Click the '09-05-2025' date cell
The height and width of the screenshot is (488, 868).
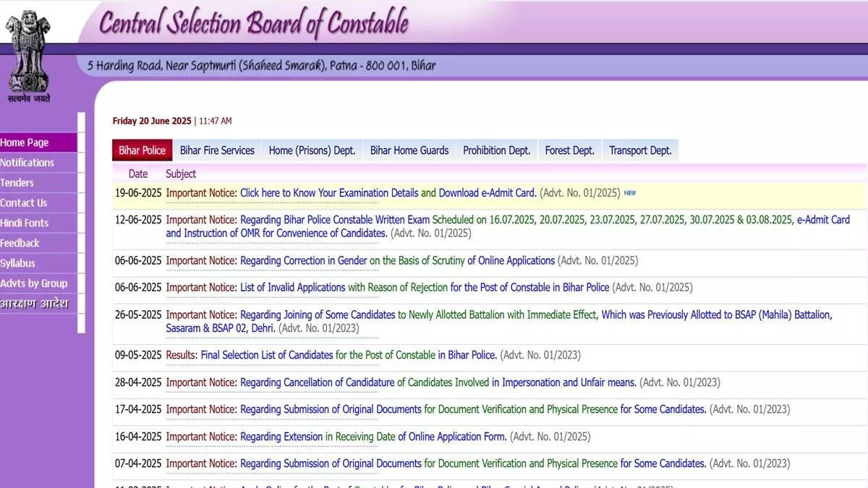(138, 355)
